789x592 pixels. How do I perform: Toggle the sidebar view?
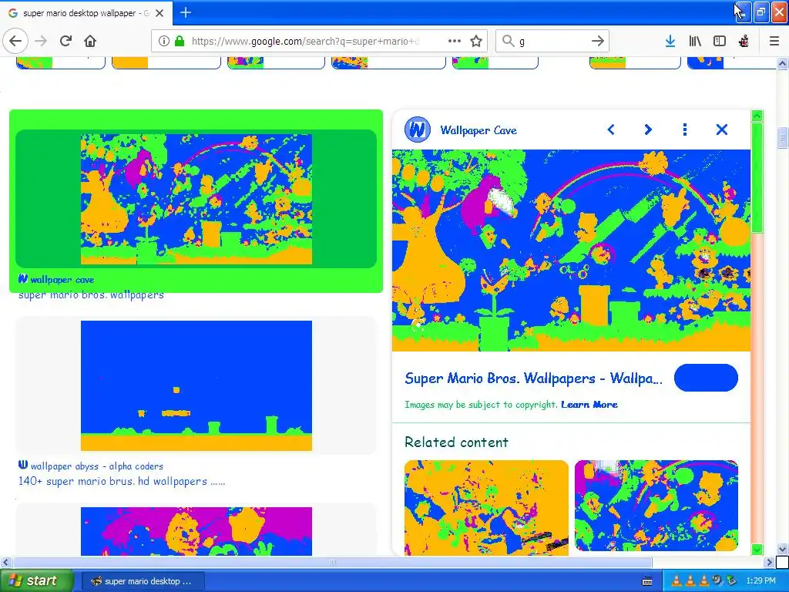(x=720, y=41)
